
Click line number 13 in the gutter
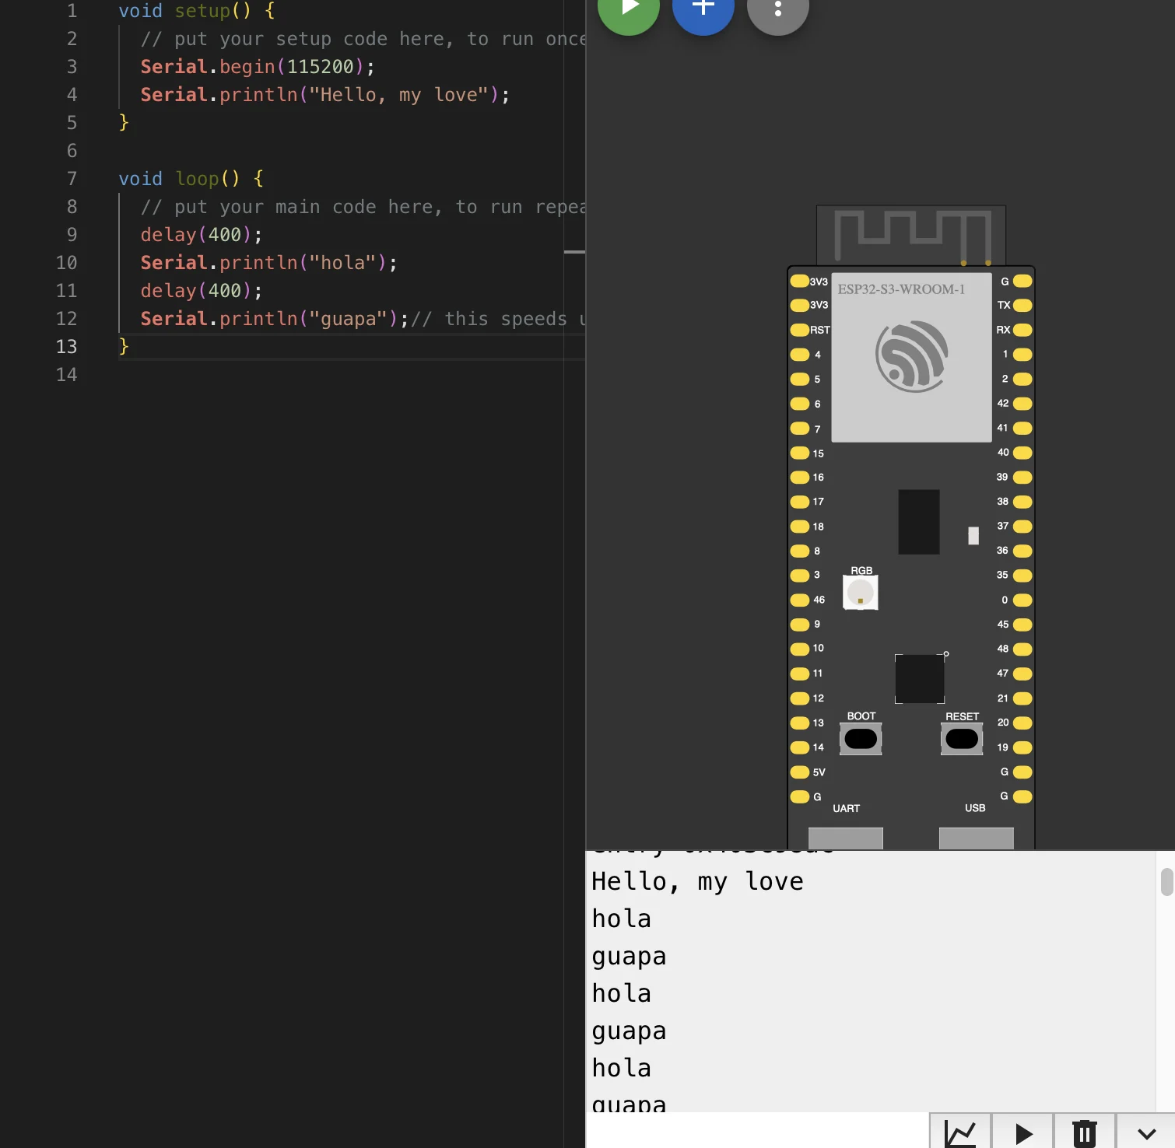pos(67,347)
